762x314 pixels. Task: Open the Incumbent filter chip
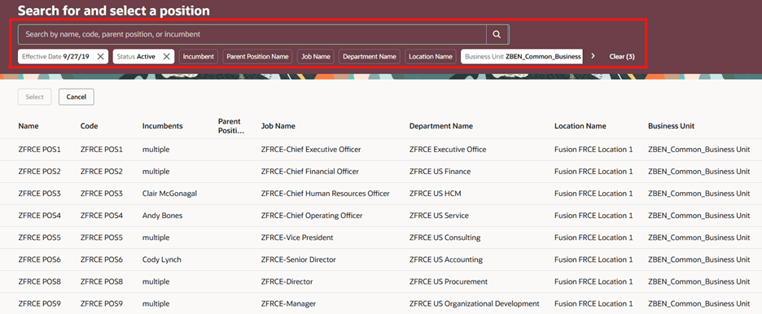pos(199,56)
